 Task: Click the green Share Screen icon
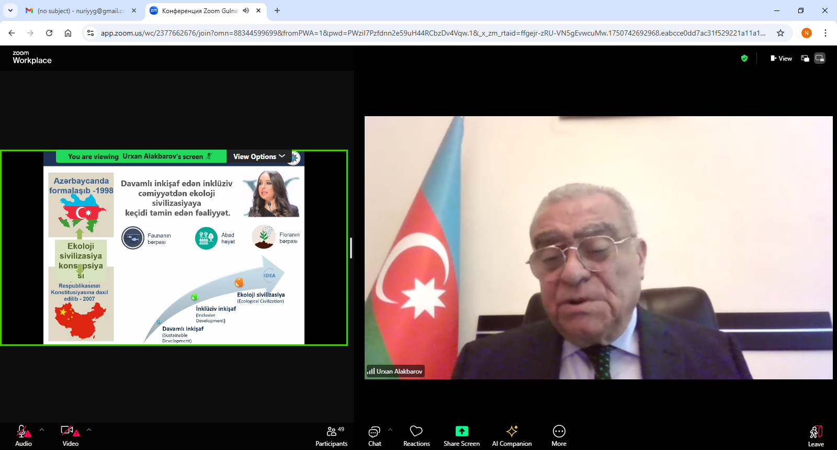[461, 431]
